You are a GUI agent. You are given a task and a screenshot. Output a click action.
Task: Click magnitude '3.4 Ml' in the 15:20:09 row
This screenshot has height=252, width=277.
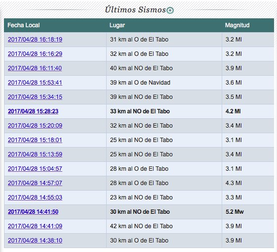pyautogui.click(x=234, y=125)
